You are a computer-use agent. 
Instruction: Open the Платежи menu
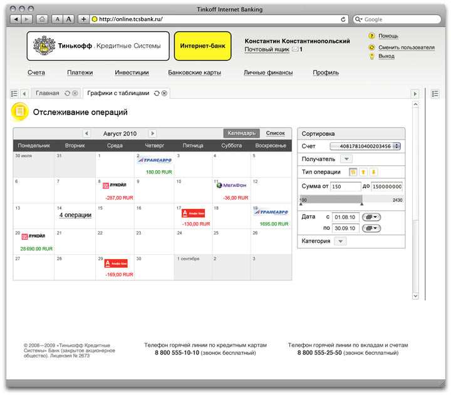tap(80, 73)
